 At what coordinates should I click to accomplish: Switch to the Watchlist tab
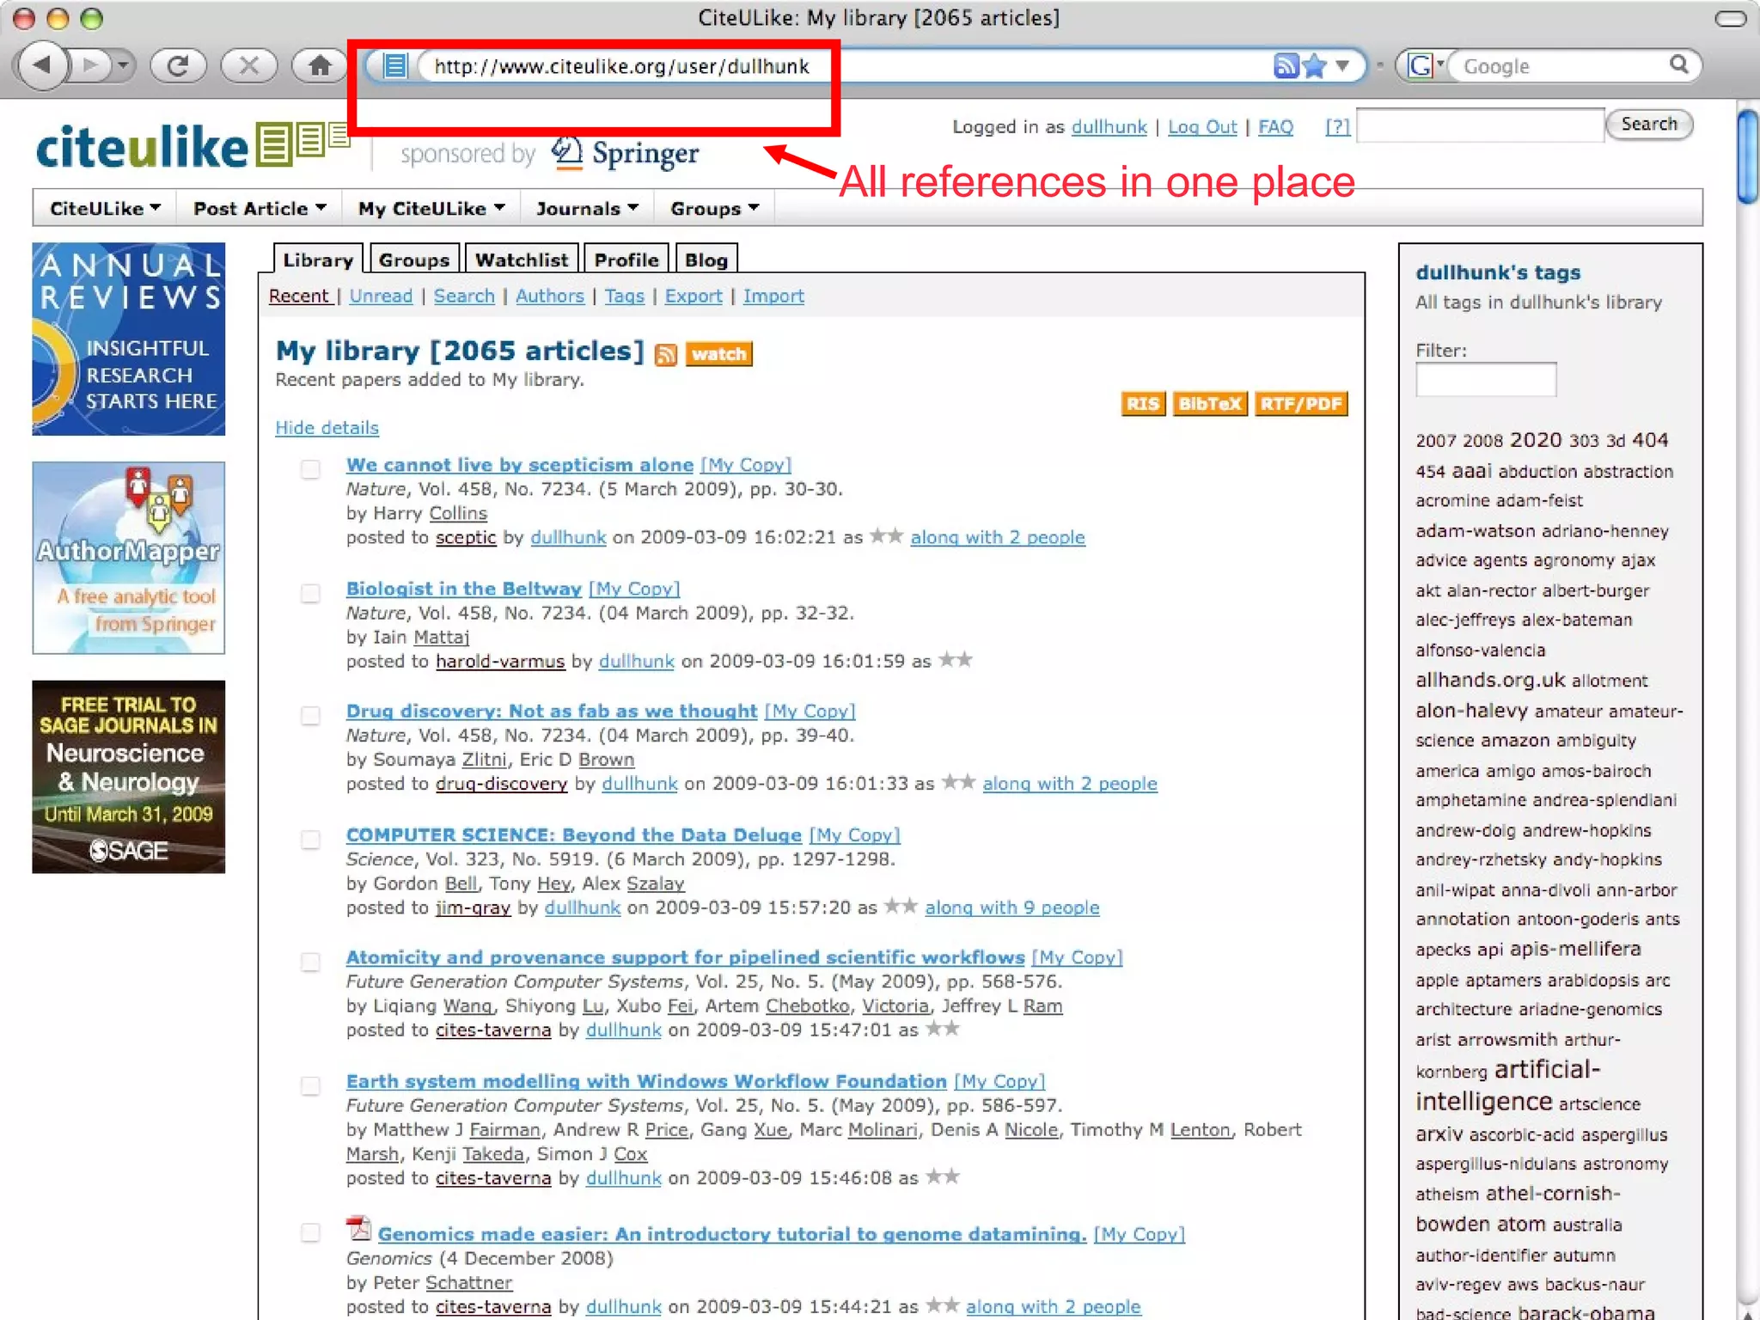[x=521, y=260]
